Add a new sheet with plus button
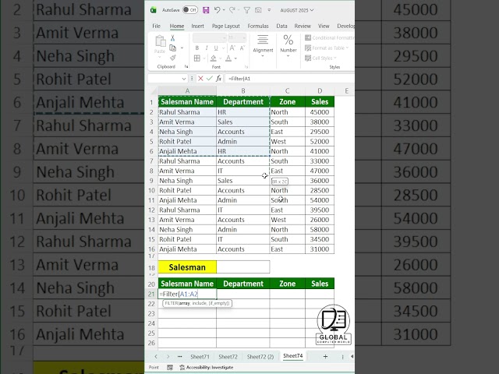This screenshot has height=374, width=499. pos(325,357)
